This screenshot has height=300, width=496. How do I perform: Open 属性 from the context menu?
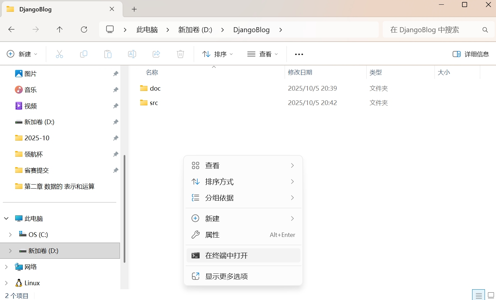coord(212,235)
